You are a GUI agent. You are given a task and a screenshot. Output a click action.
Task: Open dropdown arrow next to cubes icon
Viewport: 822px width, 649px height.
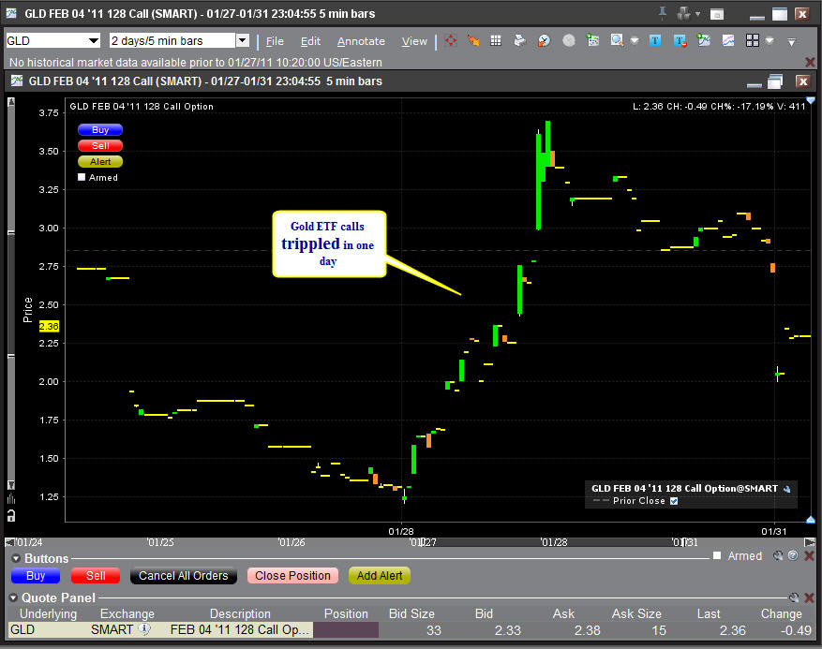697,14
